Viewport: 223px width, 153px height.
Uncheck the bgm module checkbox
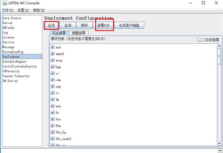pyautogui.click(x=53, y=67)
